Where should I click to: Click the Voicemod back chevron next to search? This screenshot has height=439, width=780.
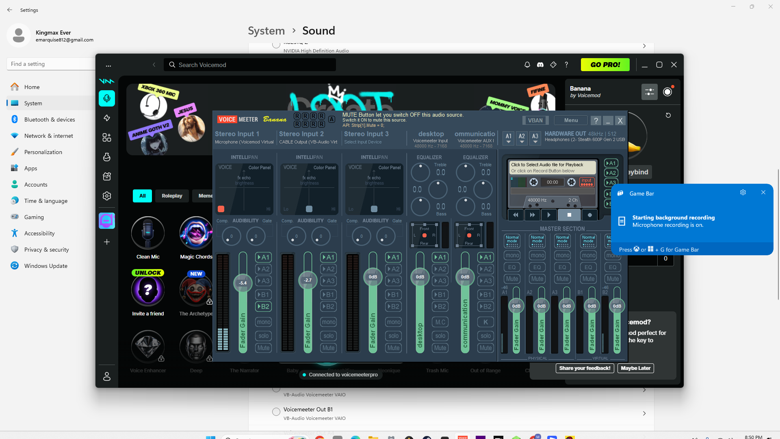click(154, 65)
